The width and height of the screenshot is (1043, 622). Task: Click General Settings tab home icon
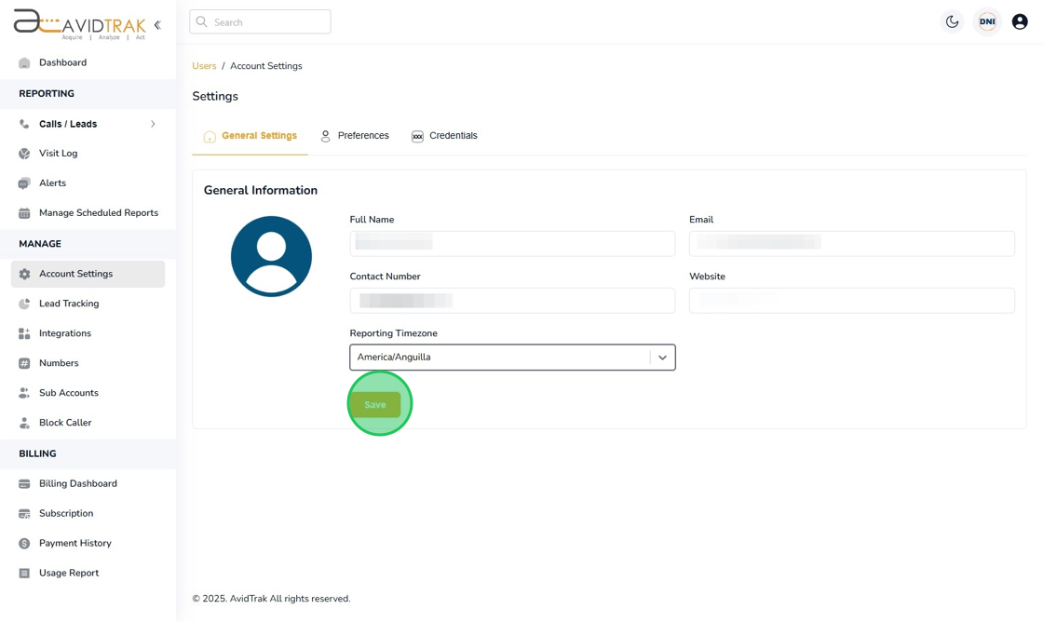click(x=210, y=137)
